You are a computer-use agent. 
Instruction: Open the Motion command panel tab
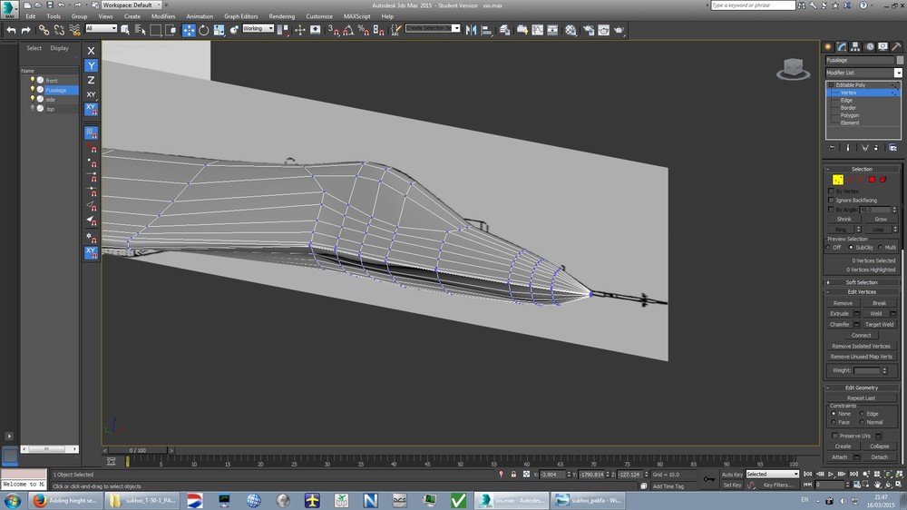click(869, 46)
